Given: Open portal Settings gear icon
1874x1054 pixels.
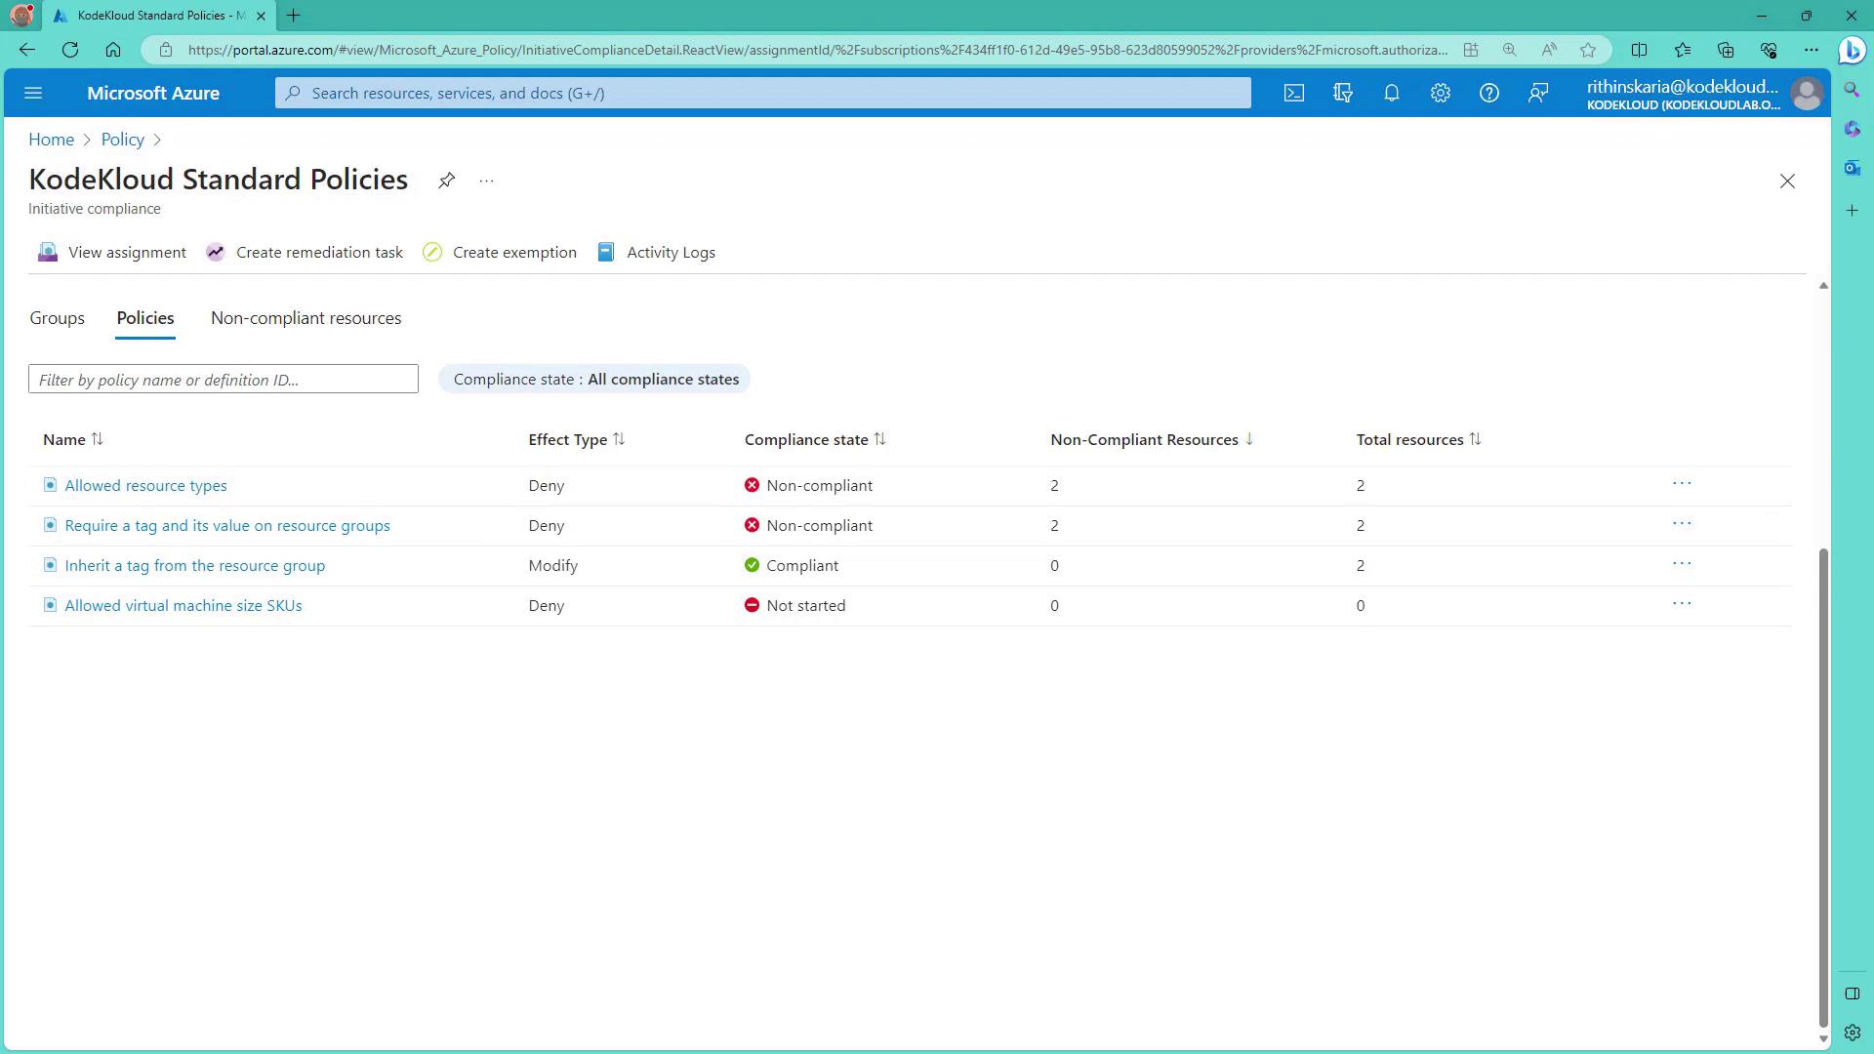Looking at the screenshot, I should click(1441, 93).
